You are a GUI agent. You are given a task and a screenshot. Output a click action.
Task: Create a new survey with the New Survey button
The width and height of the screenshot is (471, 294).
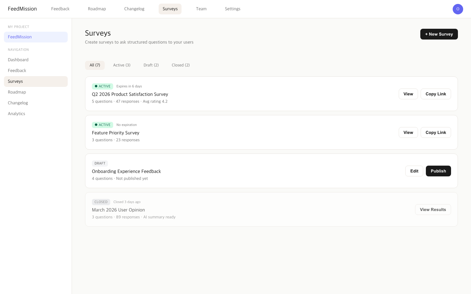pos(439,34)
